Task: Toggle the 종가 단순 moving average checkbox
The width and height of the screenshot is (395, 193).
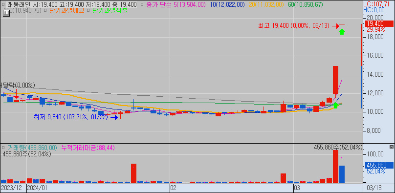Action: tap(142, 4)
